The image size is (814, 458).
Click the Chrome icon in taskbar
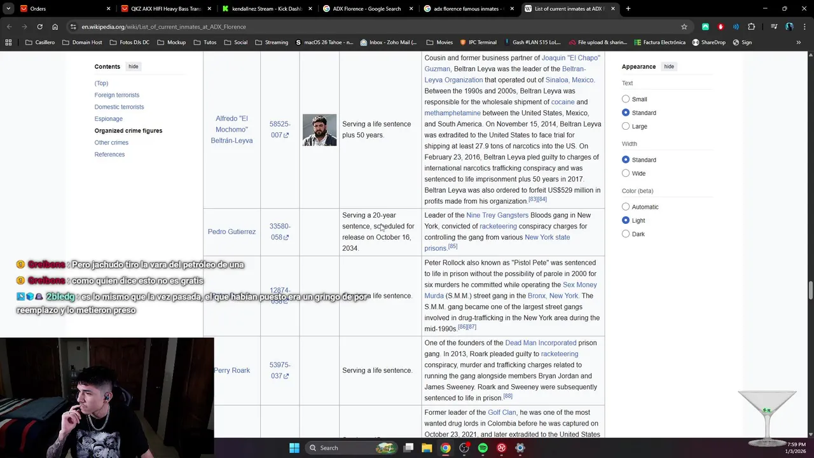446,448
